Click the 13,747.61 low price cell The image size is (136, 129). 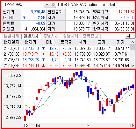point(121,54)
